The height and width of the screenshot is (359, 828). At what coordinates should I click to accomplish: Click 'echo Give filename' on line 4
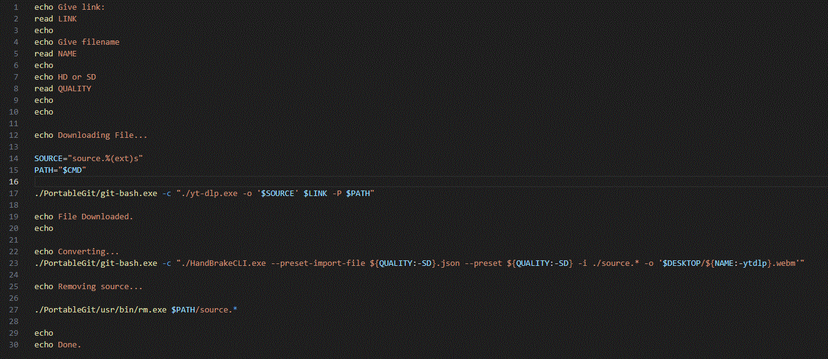[x=77, y=42]
